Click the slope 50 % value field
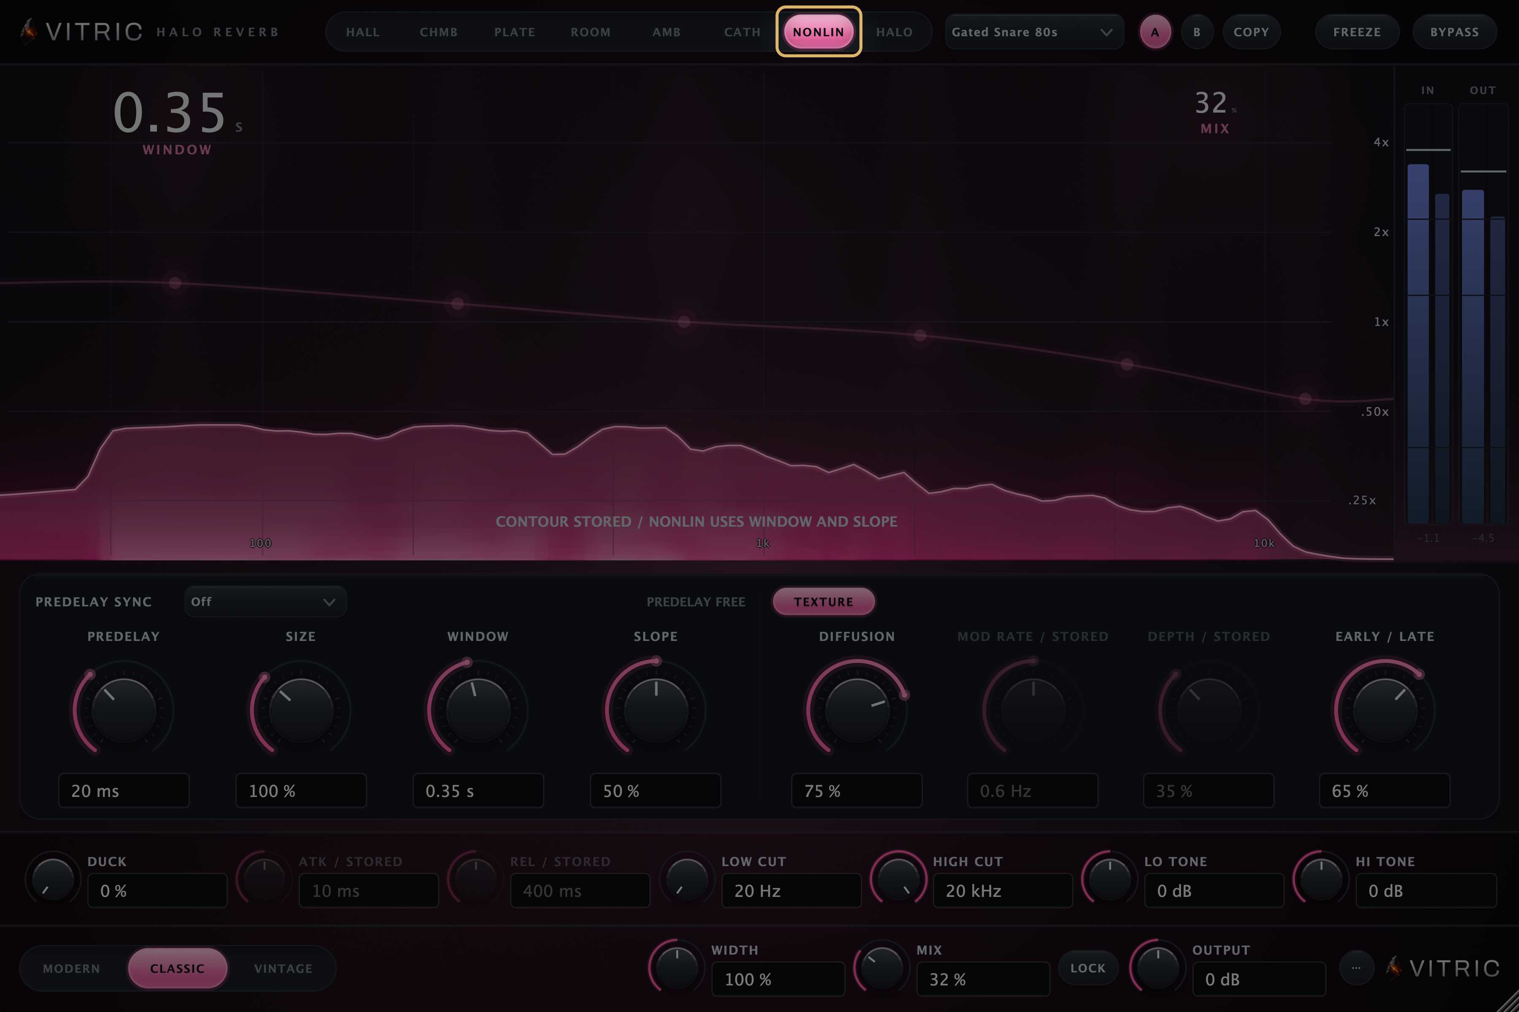The height and width of the screenshot is (1012, 1519). click(656, 791)
